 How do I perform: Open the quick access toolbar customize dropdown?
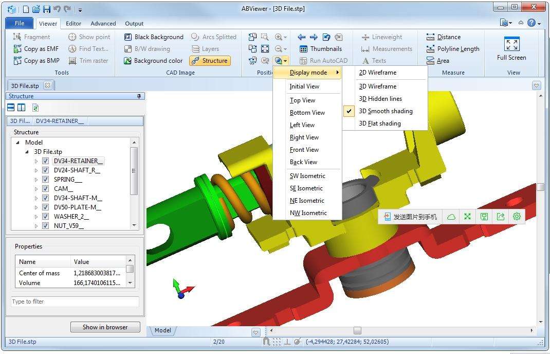80,10
